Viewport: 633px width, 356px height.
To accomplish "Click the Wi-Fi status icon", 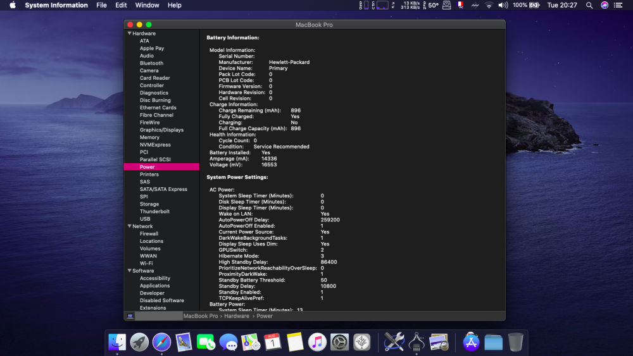I will [489, 5].
